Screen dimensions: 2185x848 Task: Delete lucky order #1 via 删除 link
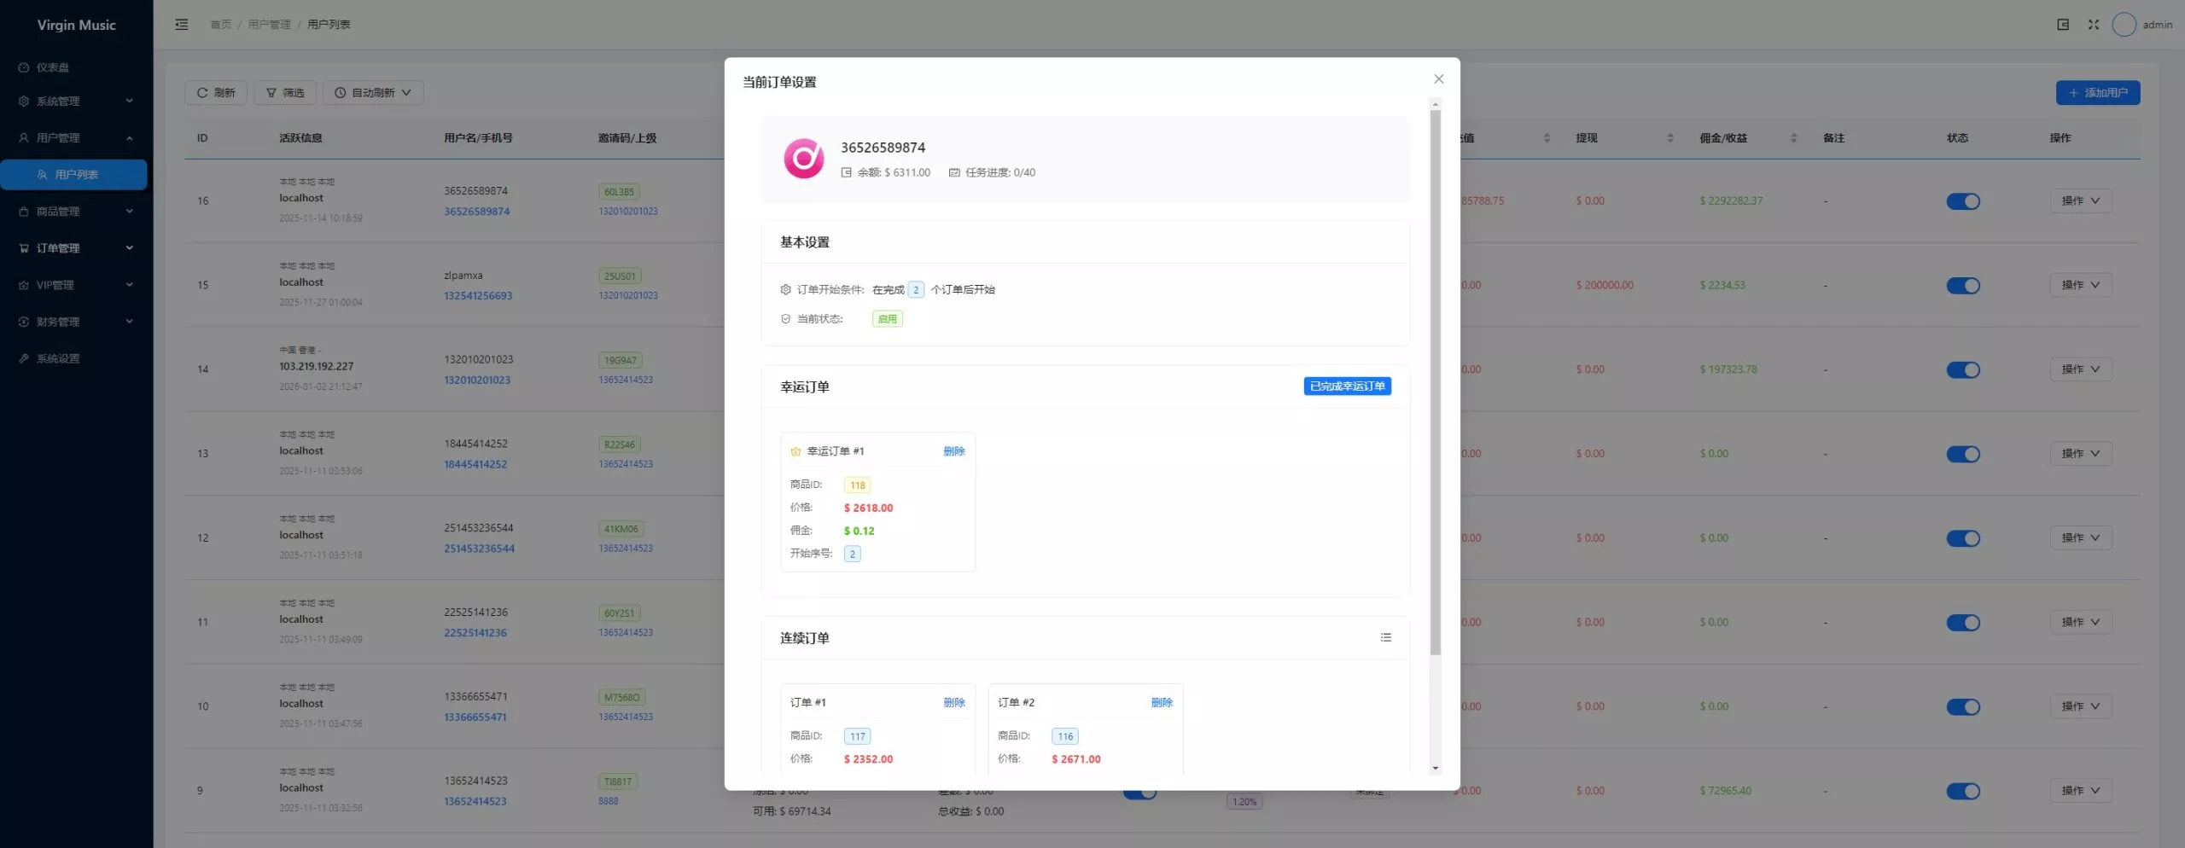[953, 451]
